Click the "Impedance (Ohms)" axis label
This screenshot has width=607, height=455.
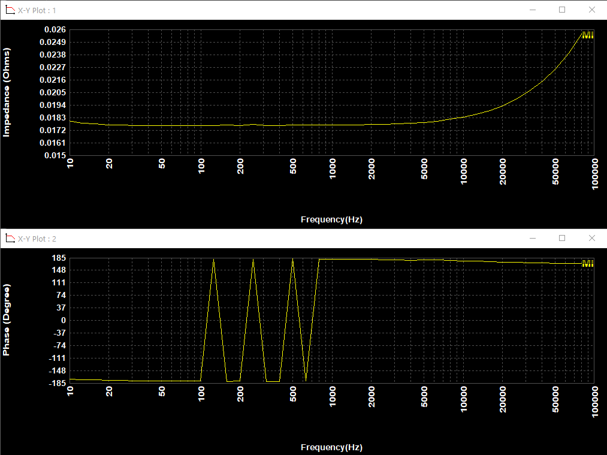(6, 92)
